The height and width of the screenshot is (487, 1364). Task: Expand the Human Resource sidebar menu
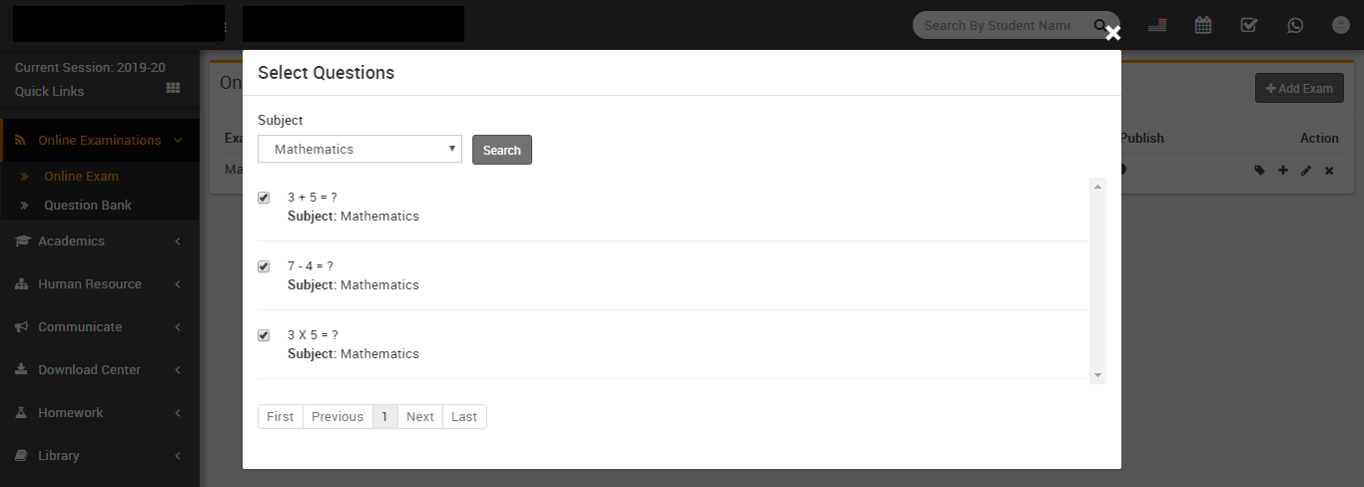[100, 283]
